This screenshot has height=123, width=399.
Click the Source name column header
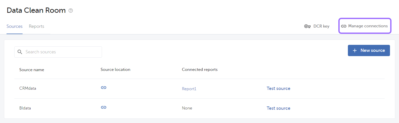click(x=32, y=70)
